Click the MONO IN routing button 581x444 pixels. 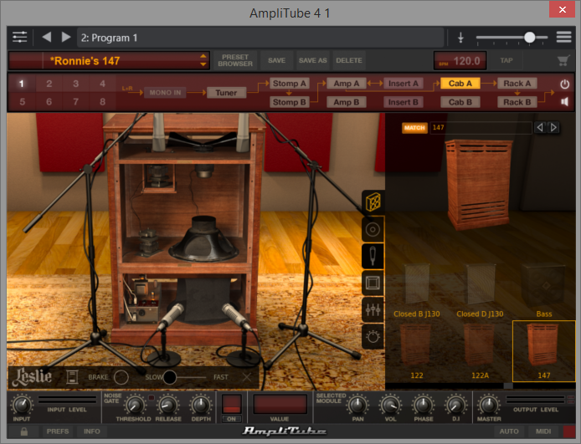point(165,93)
